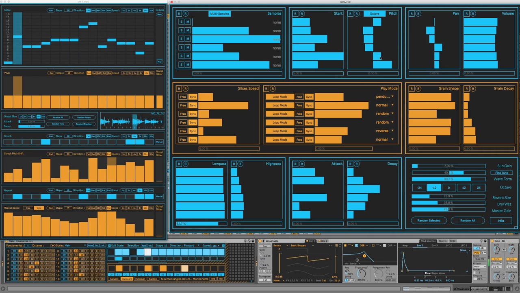This screenshot has height=293, width=520.
Task: Click the round R button in Play Mode panel
Action: click(273, 88)
